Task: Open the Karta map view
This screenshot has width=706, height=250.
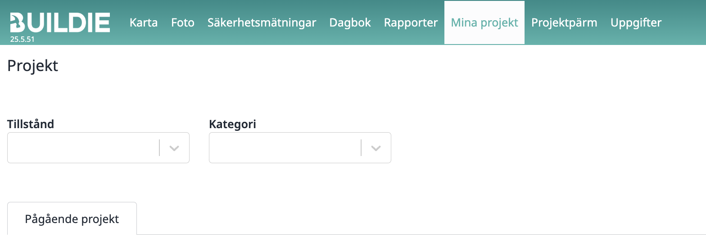Action: click(x=144, y=22)
